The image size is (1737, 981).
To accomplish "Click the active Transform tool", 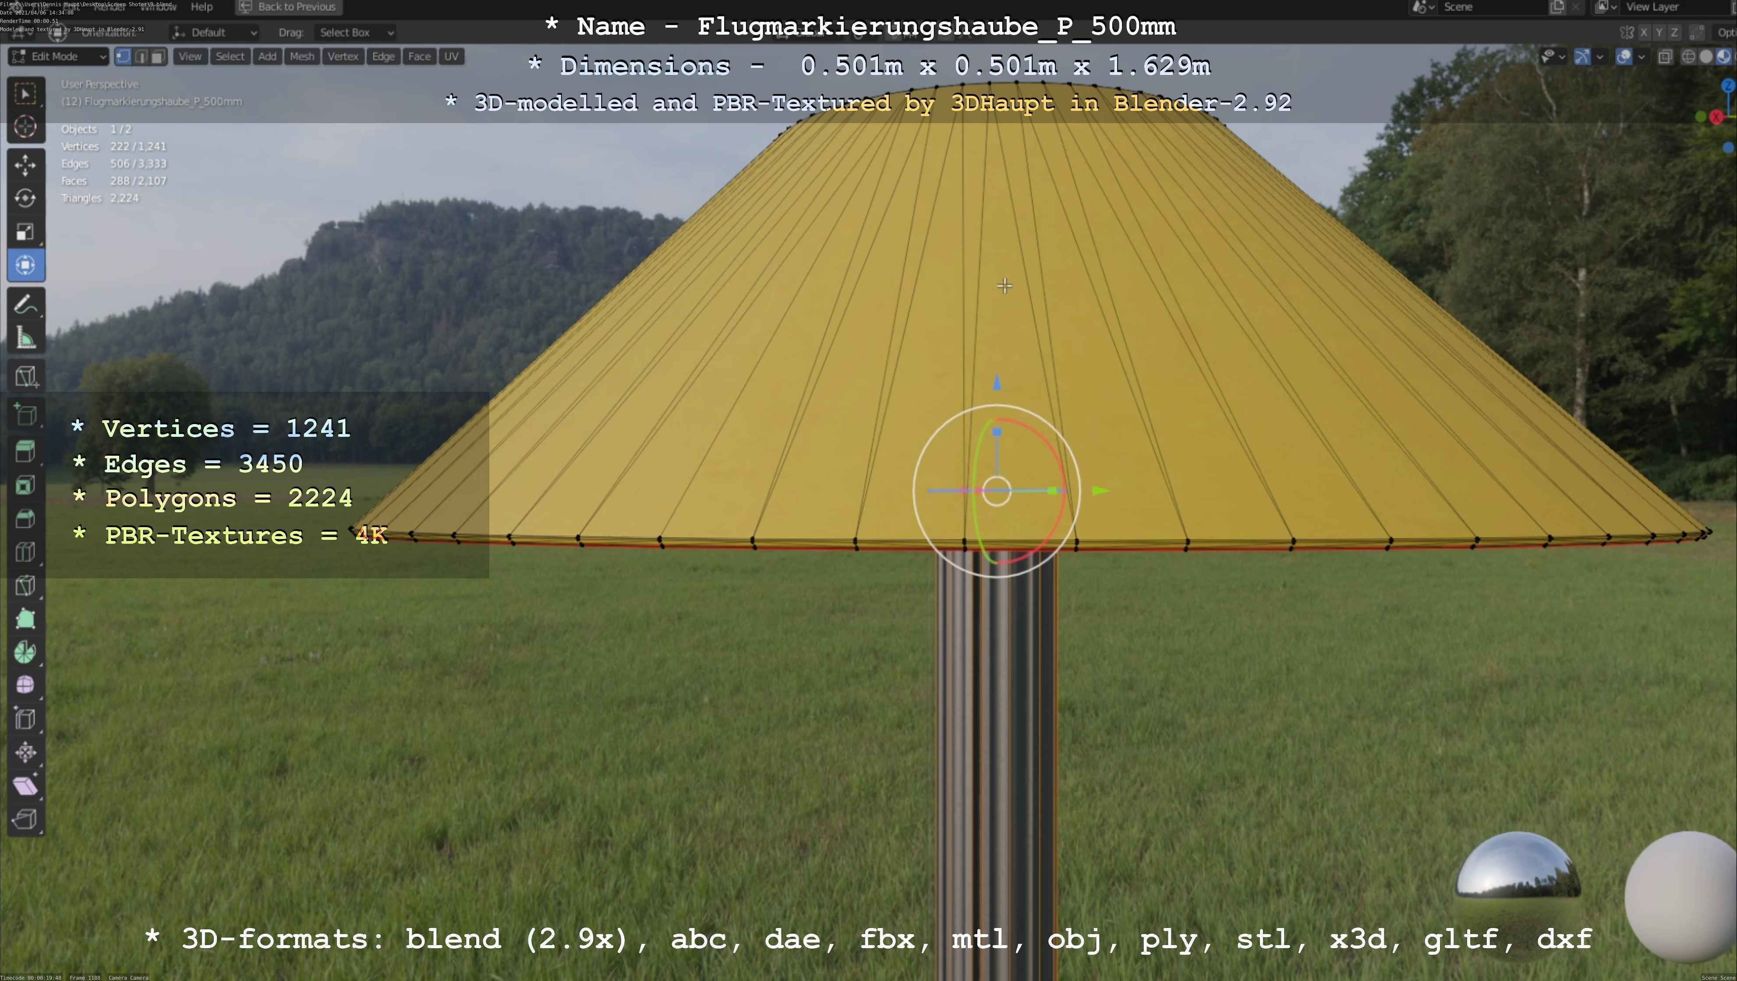I will (25, 265).
